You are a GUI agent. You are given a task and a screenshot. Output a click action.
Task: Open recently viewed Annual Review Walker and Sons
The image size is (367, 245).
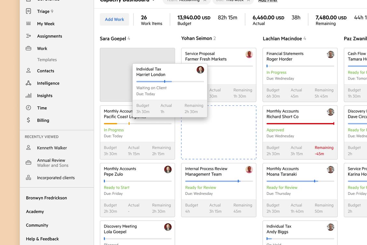coord(53,163)
